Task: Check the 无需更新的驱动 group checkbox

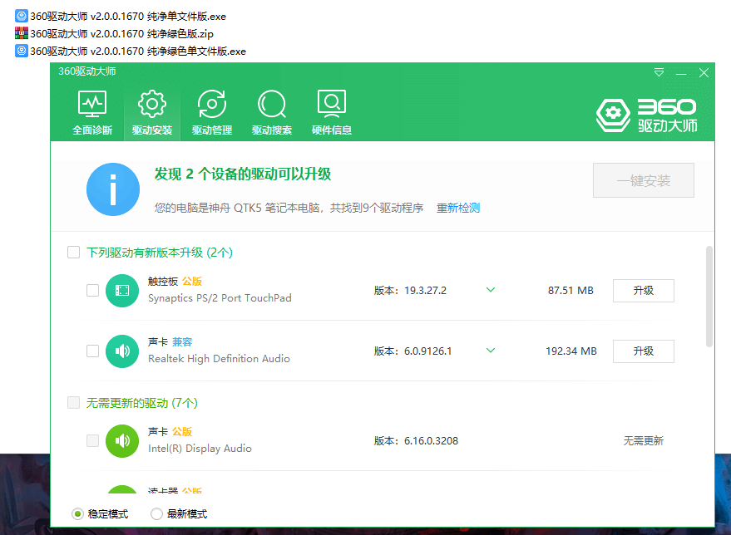Action: tap(74, 402)
